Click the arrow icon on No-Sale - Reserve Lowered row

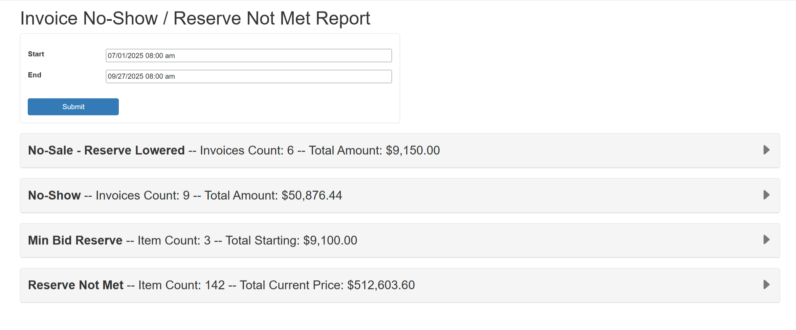[x=767, y=150]
